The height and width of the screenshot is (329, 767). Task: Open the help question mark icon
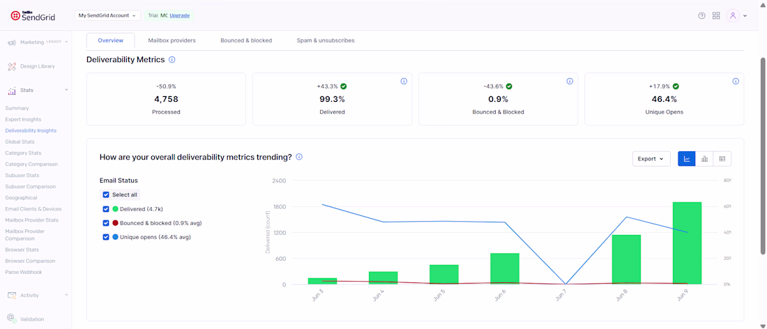point(701,15)
